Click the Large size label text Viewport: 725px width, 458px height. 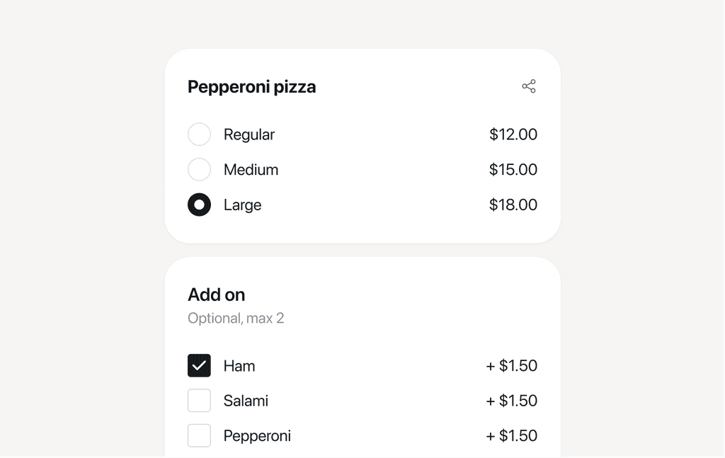(x=243, y=205)
